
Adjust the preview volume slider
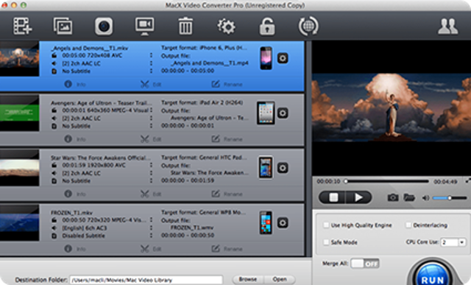(450, 198)
